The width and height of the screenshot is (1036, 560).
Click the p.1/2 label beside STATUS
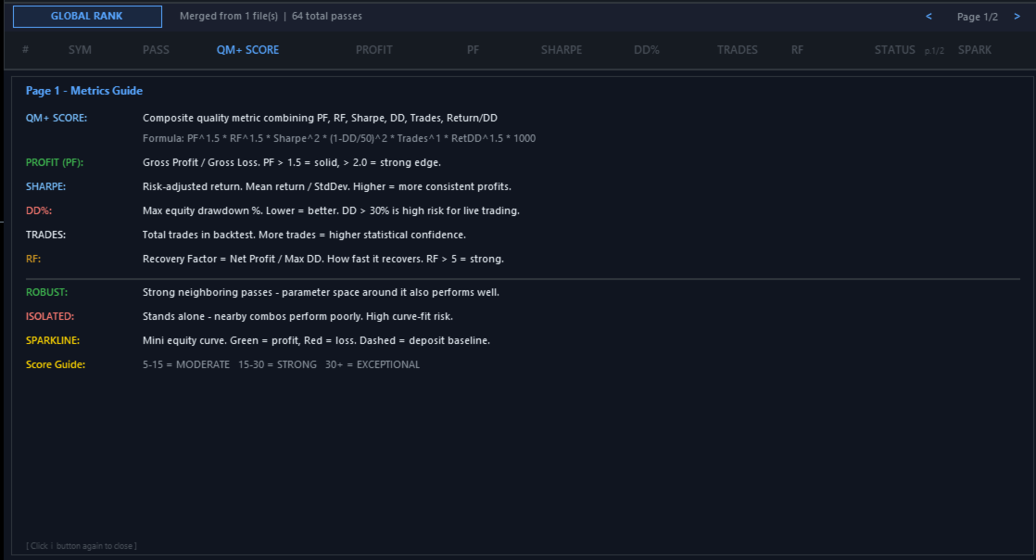(x=934, y=51)
